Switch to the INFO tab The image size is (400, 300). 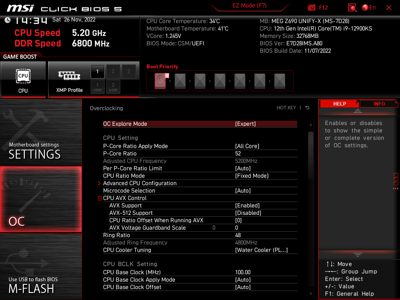coord(379,104)
